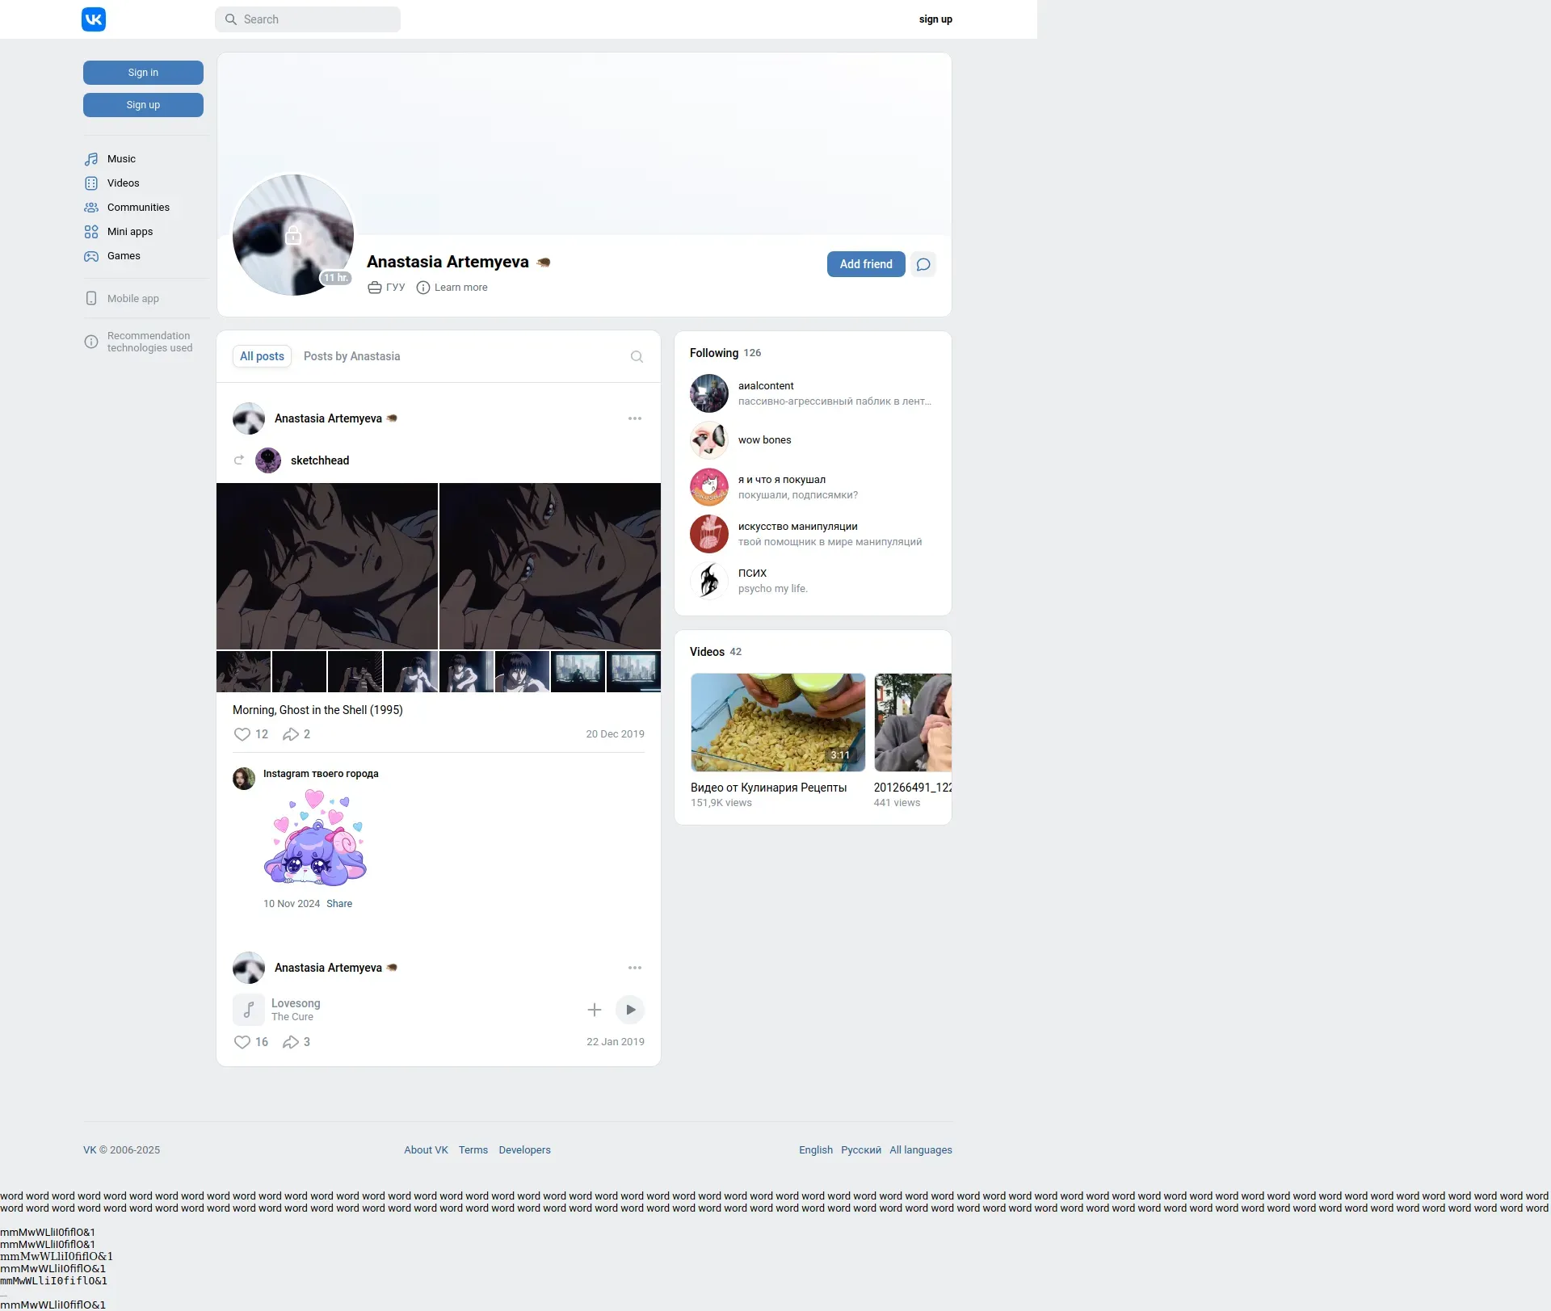Play the Lovesong track
Viewport: 1551px width, 1311px height.
point(630,1010)
